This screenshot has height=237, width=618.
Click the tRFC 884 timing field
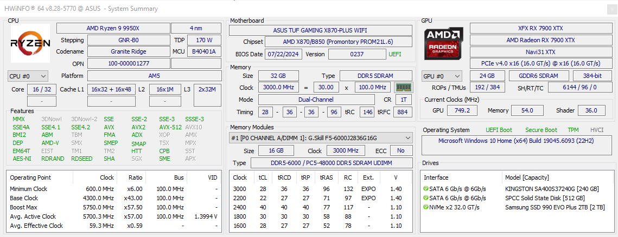[403, 112]
